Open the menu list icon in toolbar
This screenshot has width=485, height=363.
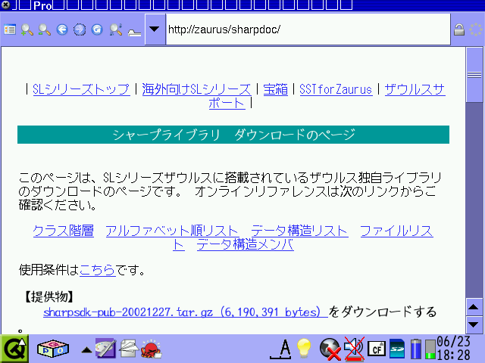click(x=10, y=29)
